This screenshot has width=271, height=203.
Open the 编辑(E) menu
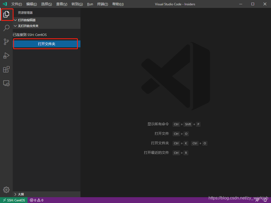pyautogui.click(x=31, y=4)
